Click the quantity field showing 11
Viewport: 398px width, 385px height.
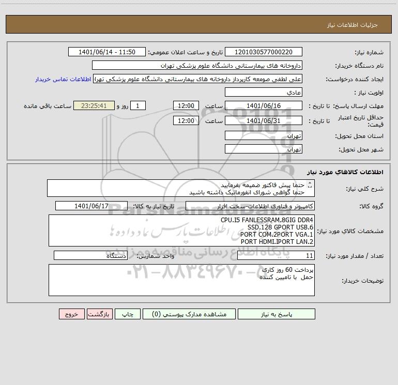276,255
